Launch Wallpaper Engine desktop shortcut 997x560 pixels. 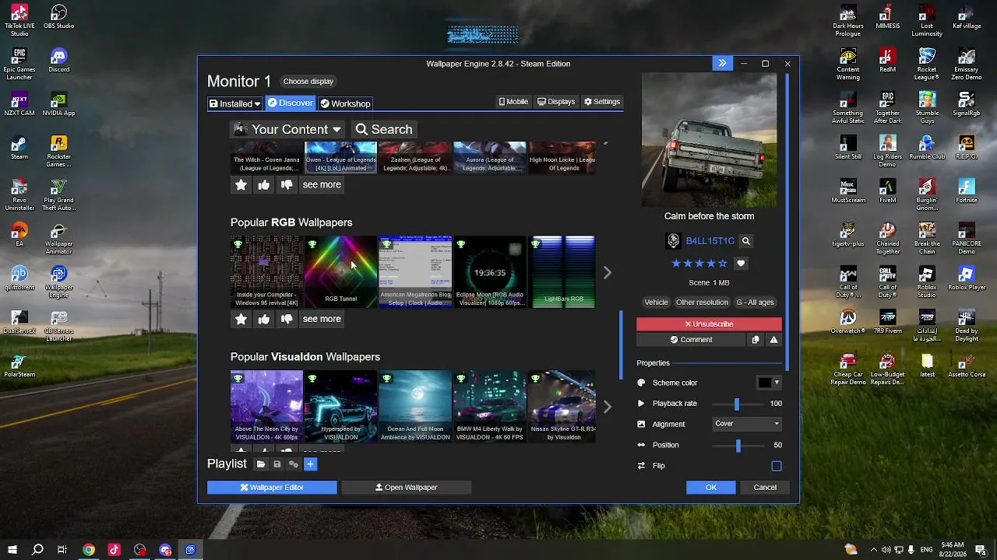click(59, 282)
